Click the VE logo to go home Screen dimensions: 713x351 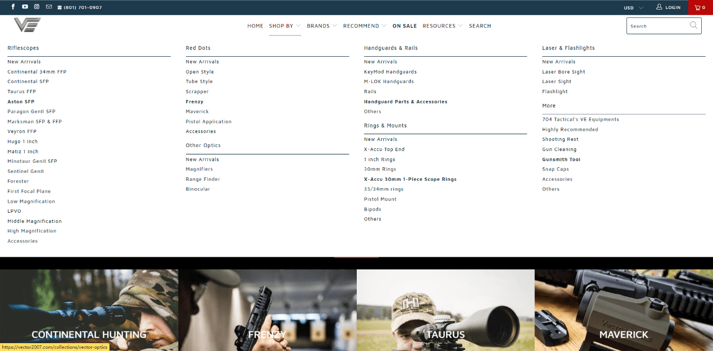pos(28,25)
